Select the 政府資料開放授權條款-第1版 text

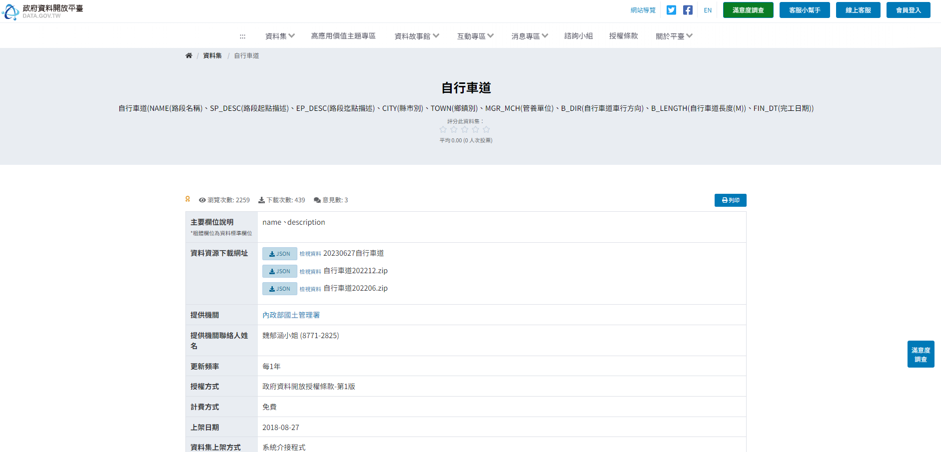pos(309,387)
